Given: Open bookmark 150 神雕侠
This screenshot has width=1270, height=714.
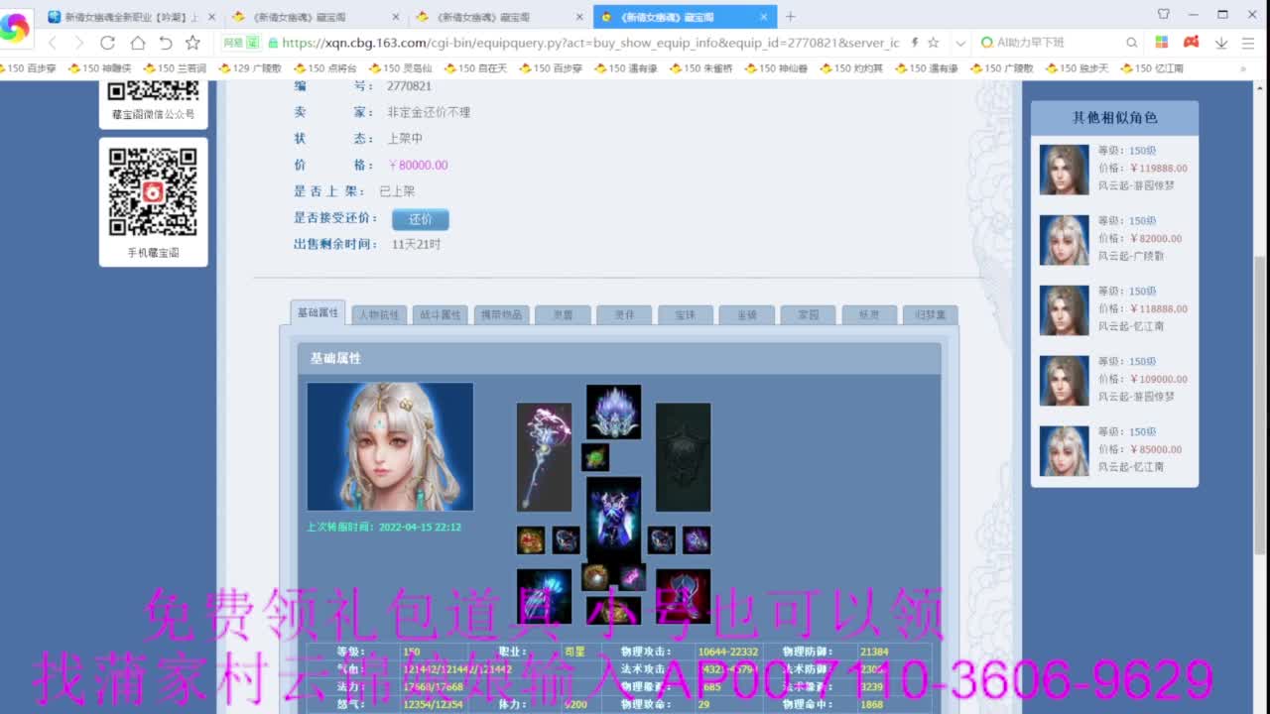Looking at the screenshot, I should click(99, 68).
